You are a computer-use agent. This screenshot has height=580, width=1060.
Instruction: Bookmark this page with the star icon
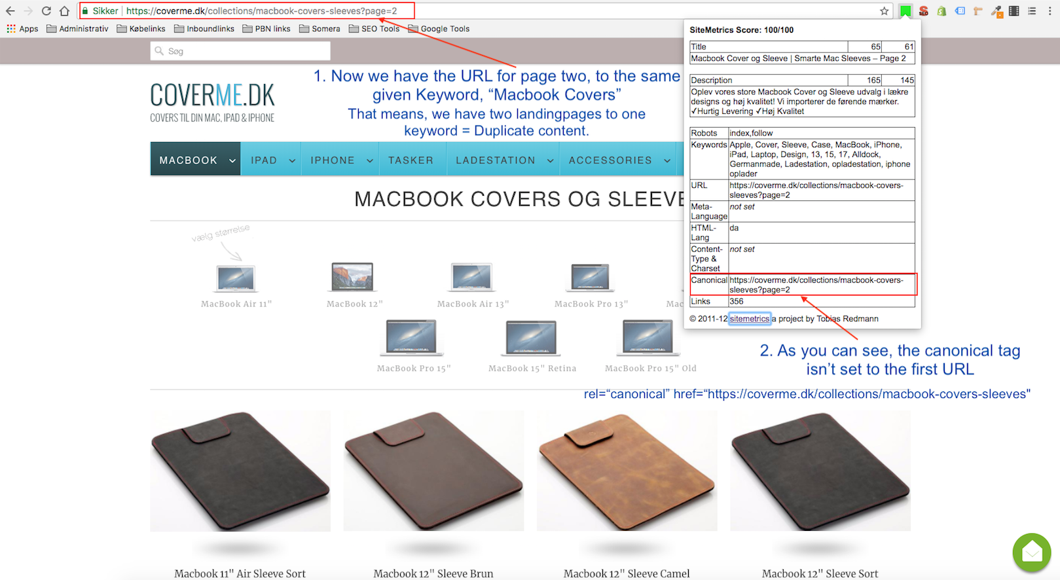click(x=884, y=11)
